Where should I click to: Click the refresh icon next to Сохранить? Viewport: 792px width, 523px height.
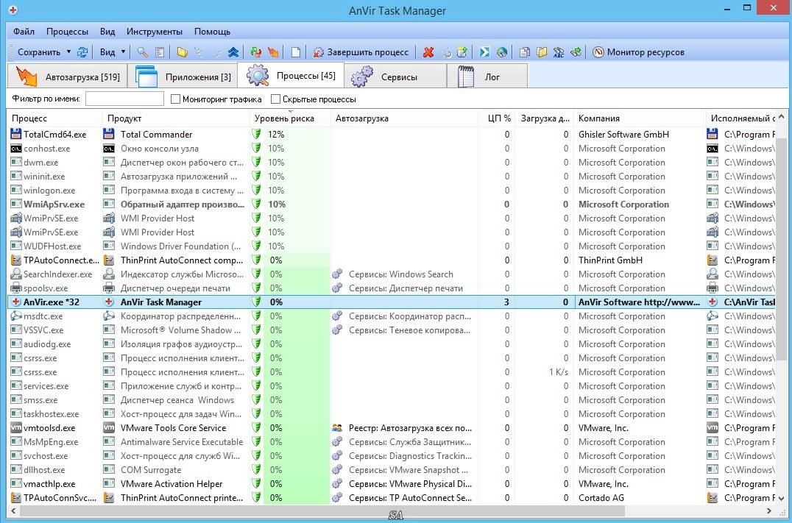click(x=82, y=52)
